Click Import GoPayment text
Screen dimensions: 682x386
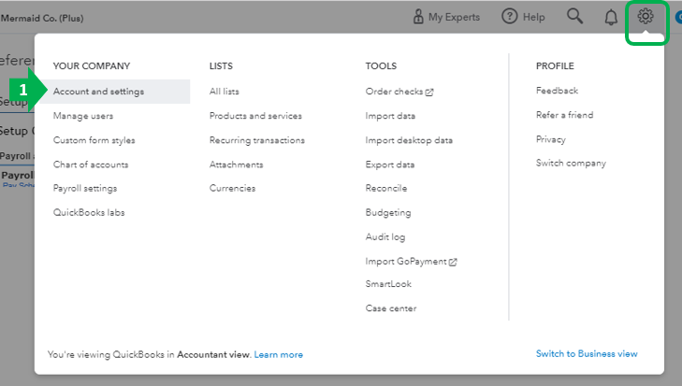click(406, 262)
